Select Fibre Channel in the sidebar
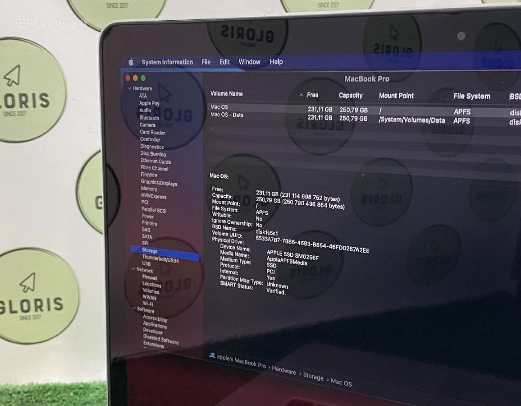The height and width of the screenshot is (406, 521). 155,168
